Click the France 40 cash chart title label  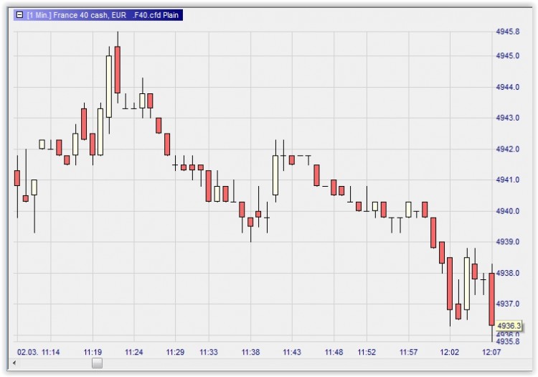(103, 15)
